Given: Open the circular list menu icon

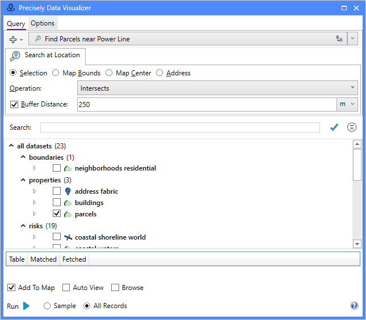Looking at the screenshot, I should [x=351, y=127].
